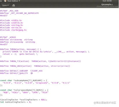Click the strcasecmp stricmp define line
119x107 pixels.
pyautogui.click(x=17, y=40)
